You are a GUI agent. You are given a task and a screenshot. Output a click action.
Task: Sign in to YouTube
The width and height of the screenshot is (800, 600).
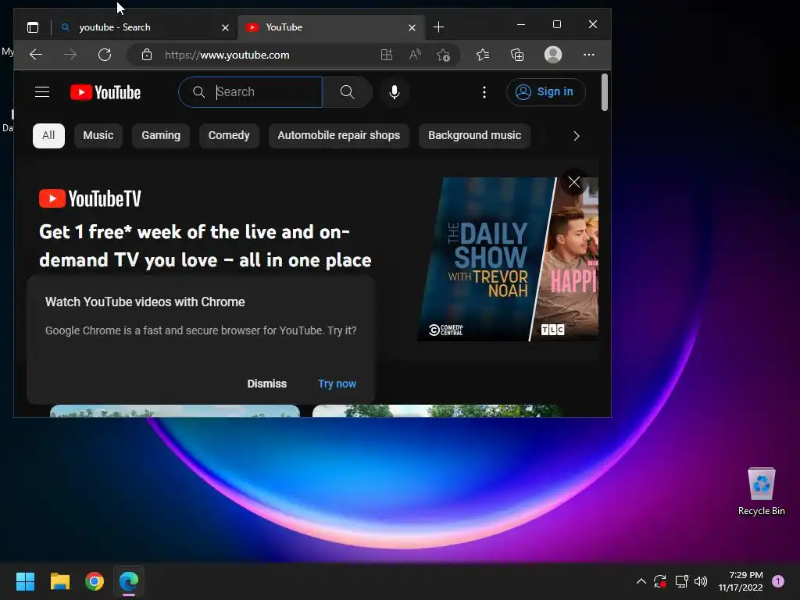pyautogui.click(x=545, y=92)
